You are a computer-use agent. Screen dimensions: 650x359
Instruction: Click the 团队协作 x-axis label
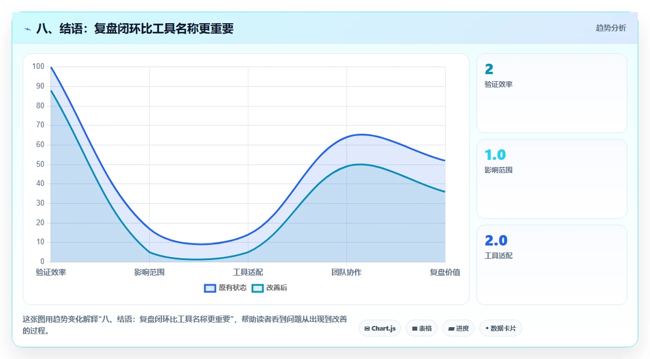coord(346,272)
